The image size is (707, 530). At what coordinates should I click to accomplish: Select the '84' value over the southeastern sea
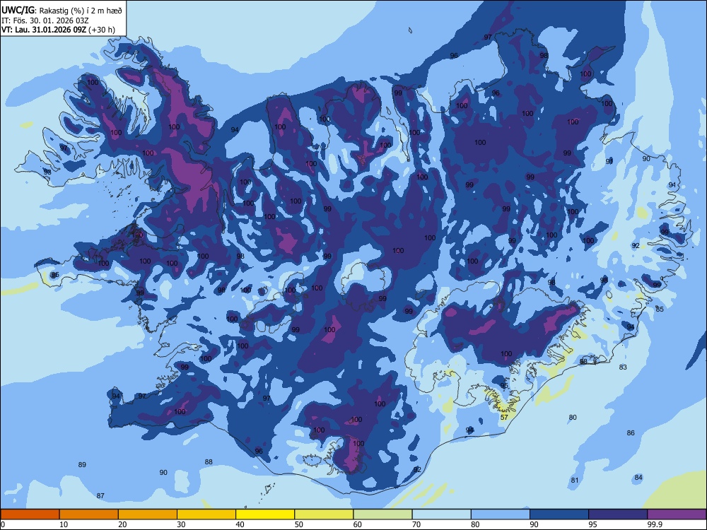(x=638, y=477)
